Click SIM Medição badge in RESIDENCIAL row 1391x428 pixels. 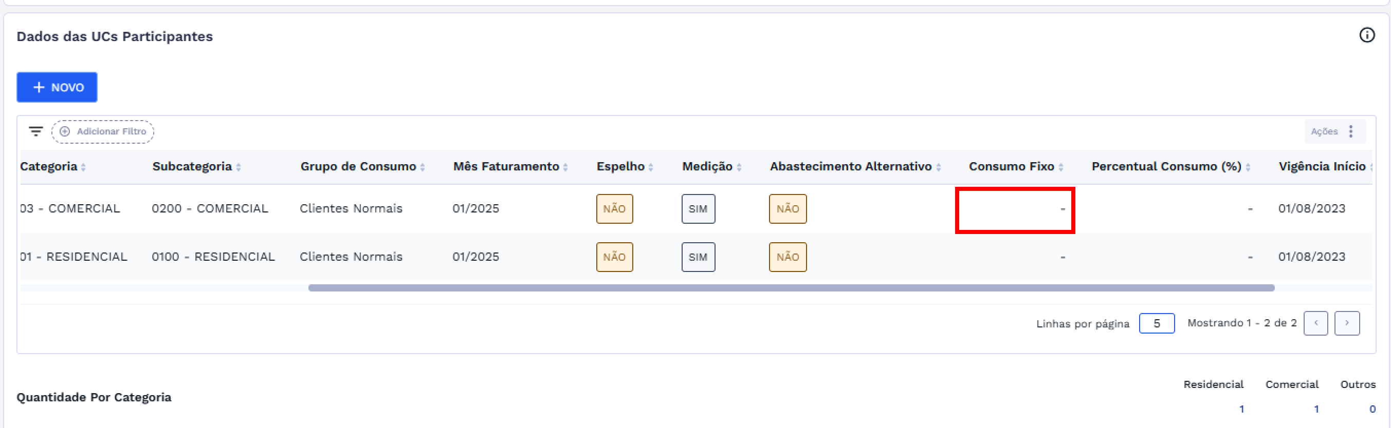[698, 257]
